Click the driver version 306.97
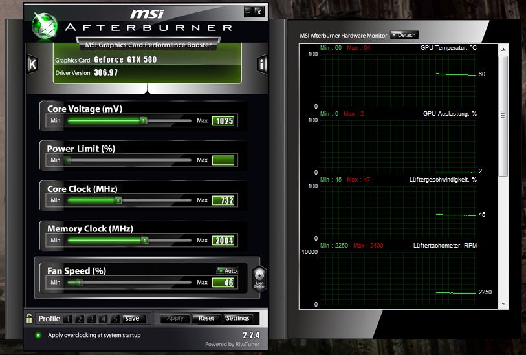526x355 pixels. point(106,72)
